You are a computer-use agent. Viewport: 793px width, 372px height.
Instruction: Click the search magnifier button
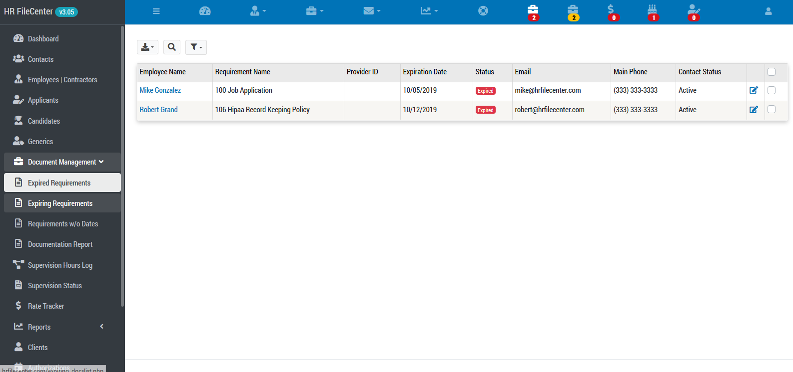[x=171, y=47]
